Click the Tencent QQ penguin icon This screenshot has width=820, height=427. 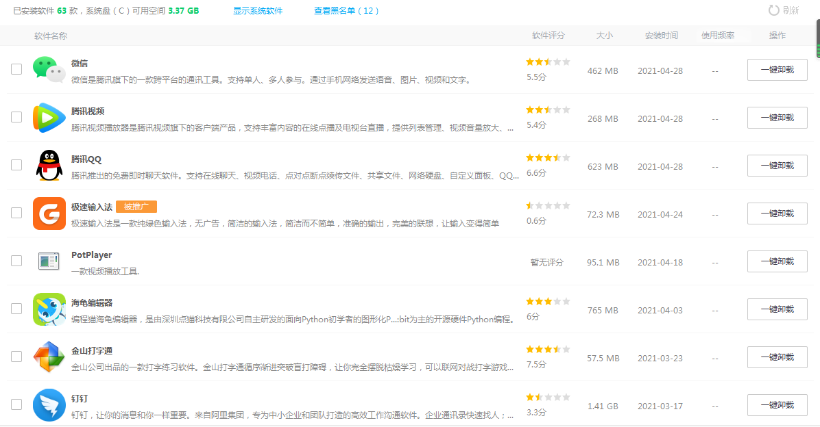coord(49,166)
